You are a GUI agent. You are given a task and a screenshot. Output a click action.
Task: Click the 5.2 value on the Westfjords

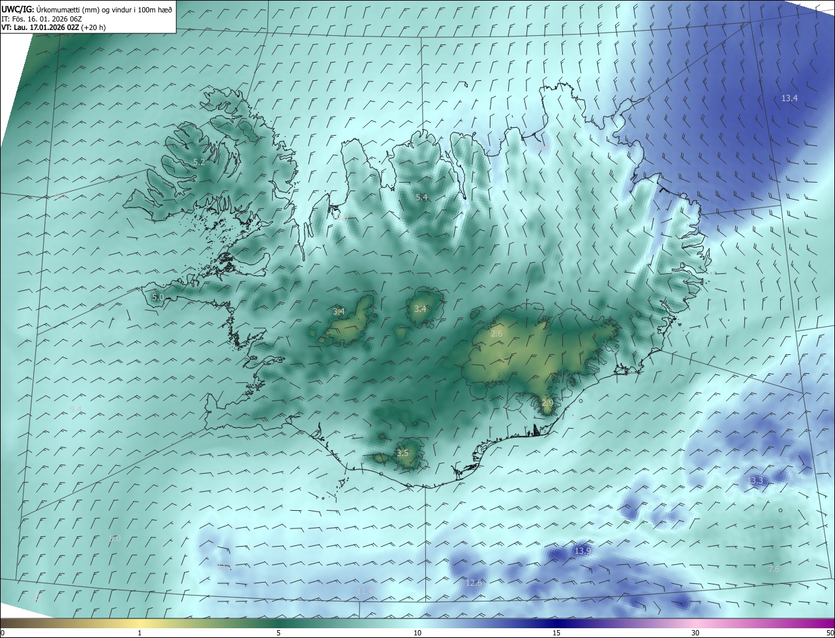pyautogui.click(x=199, y=162)
